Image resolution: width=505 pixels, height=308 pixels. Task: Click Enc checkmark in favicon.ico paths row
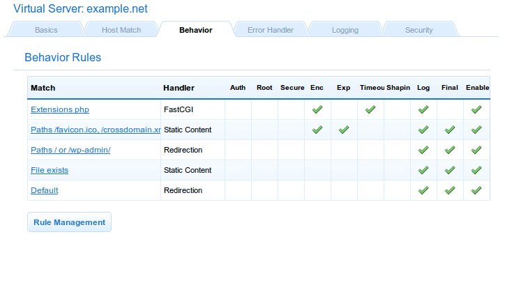pos(317,130)
